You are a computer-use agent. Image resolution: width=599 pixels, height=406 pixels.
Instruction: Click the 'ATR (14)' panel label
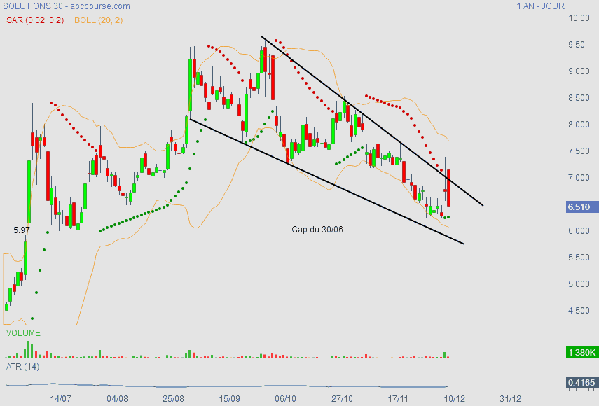(23, 367)
